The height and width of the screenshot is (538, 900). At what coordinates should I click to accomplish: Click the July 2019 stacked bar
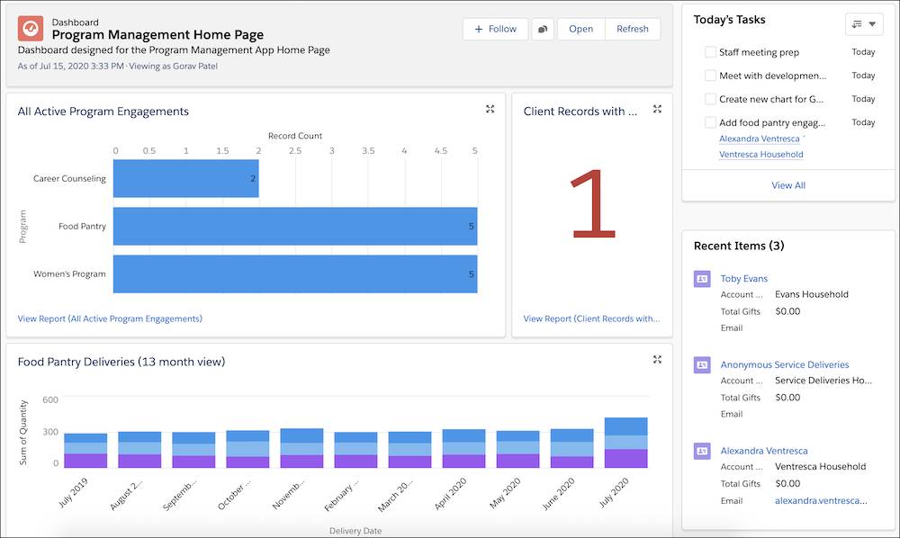click(x=85, y=451)
